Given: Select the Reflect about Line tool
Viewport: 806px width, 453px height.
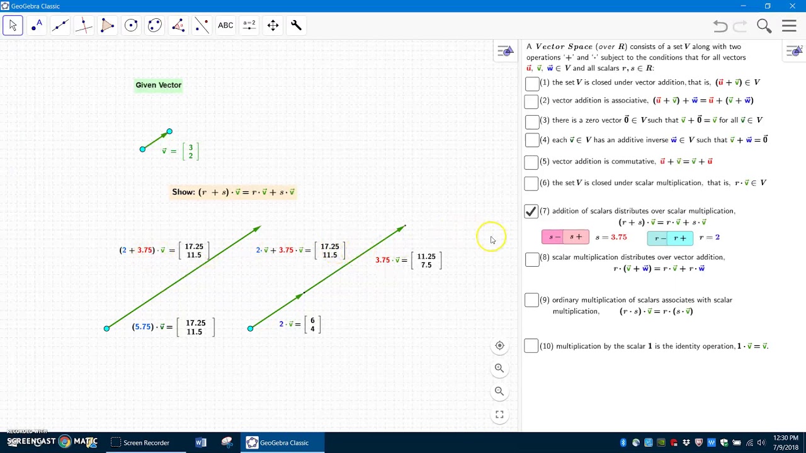Looking at the screenshot, I should point(201,25).
